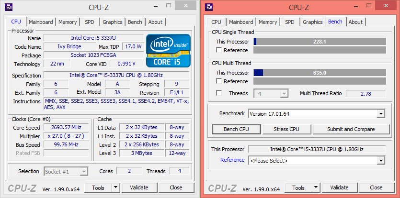Screen dimensions: 400x198
Task: Click the Multi Thread Ratio value 2.78
Action: tap(366, 94)
